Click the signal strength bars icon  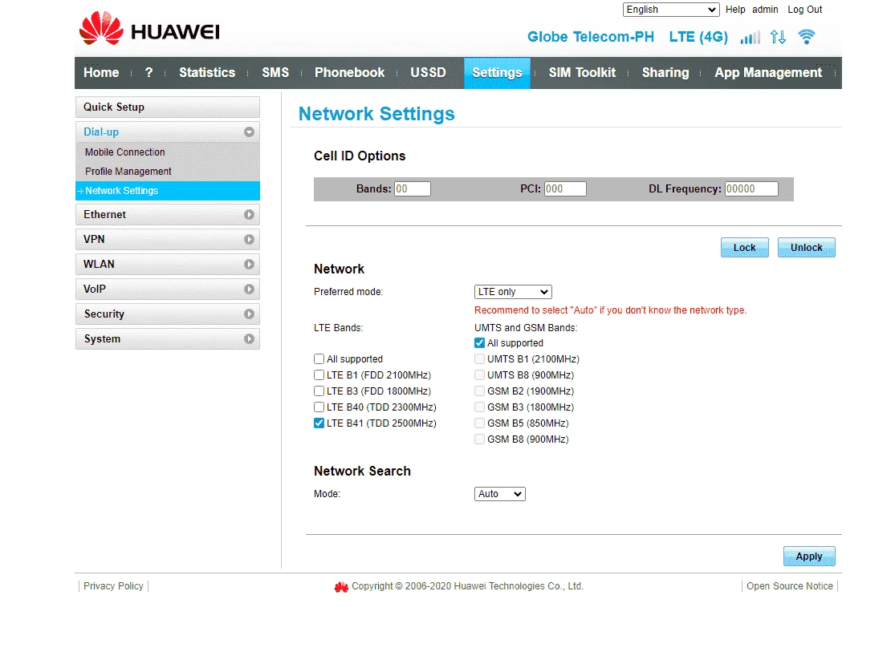(750, 38)
